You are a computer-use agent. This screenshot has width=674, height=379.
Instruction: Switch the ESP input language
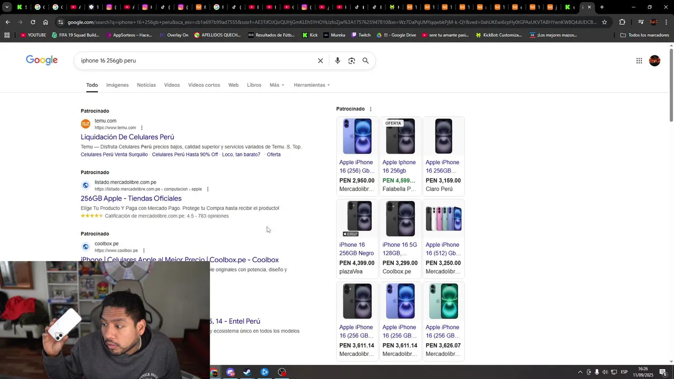[x=624, y=372]
